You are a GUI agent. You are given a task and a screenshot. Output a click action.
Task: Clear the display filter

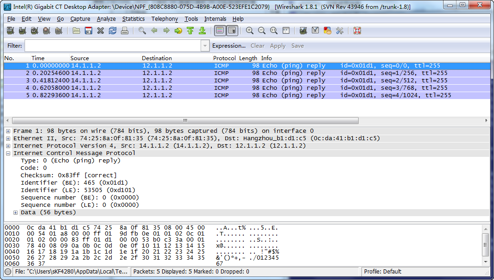[x=257, y=46]
